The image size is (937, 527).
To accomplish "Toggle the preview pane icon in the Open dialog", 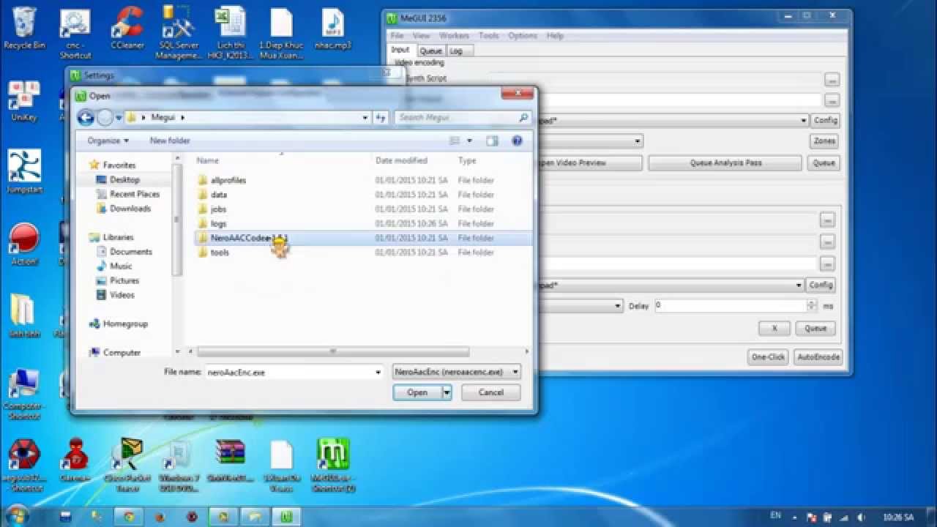I will point(493,141).
